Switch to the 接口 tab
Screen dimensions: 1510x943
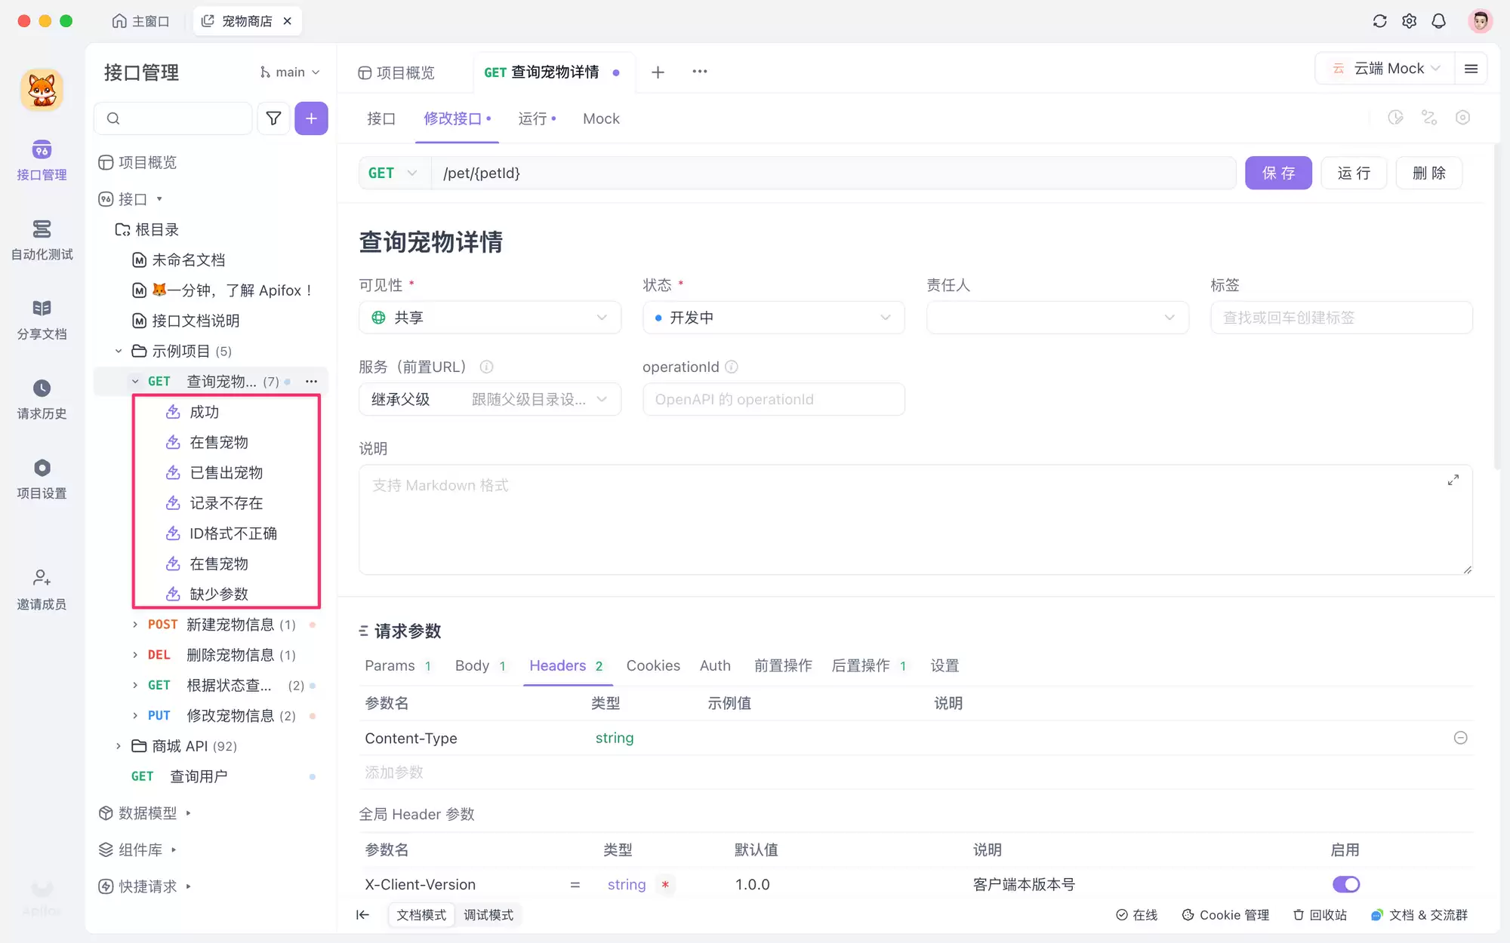(381, 118)
